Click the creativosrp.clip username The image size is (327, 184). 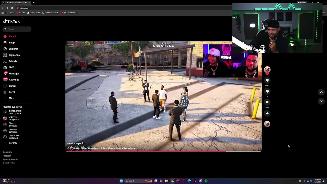pyautogui.click(x=76, y=143)
